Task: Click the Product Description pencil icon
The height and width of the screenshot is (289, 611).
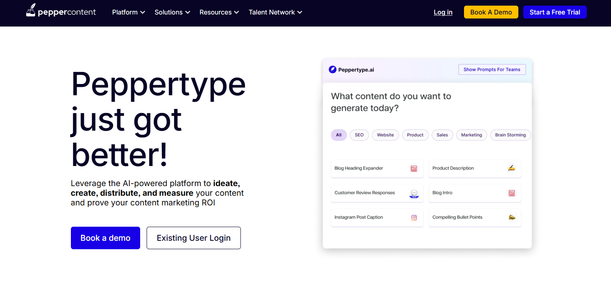Action: pyautogui.click(x=512, y=168)
